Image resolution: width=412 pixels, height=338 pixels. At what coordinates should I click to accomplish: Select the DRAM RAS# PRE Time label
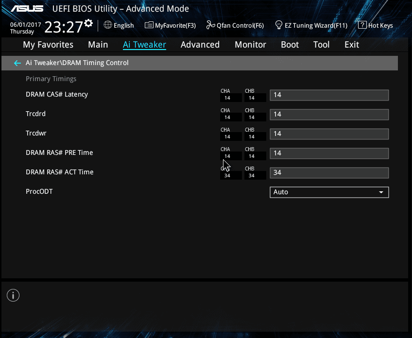click(59, 152)
